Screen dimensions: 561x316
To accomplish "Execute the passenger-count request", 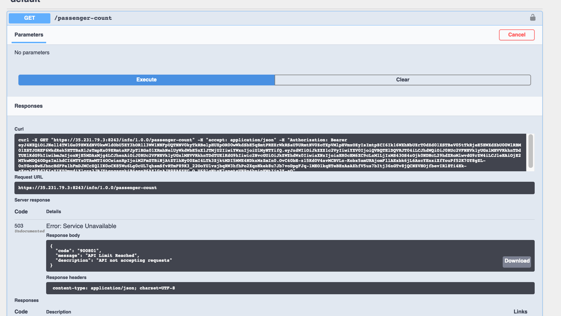I will (146, 80).
